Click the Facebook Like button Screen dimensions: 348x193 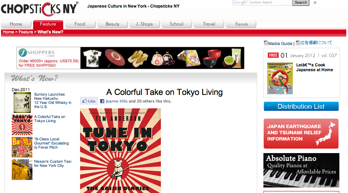[89, 101]
